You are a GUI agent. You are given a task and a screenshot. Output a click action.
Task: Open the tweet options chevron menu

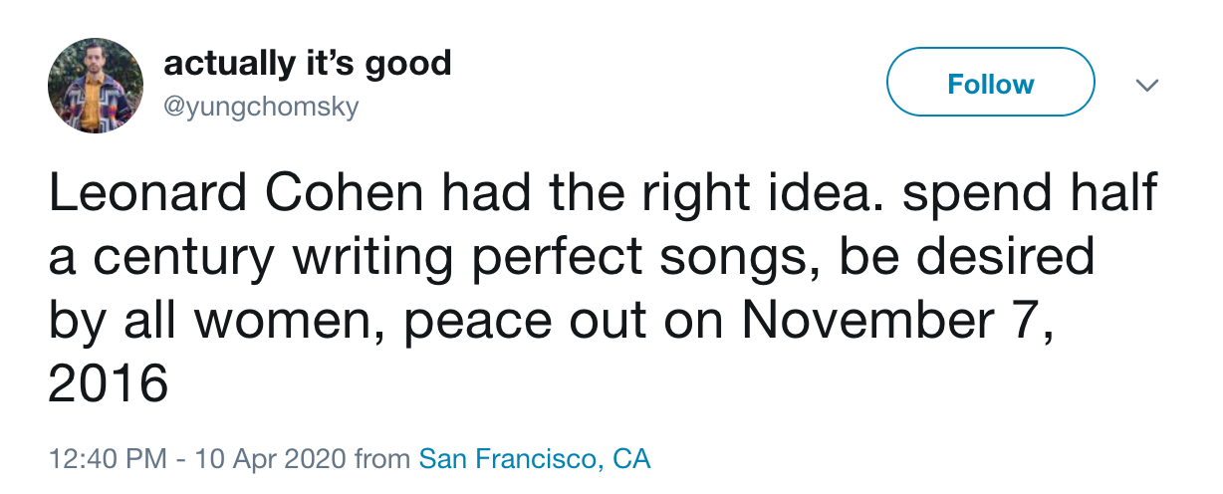pyautogui.click(x=1147, y=86)
